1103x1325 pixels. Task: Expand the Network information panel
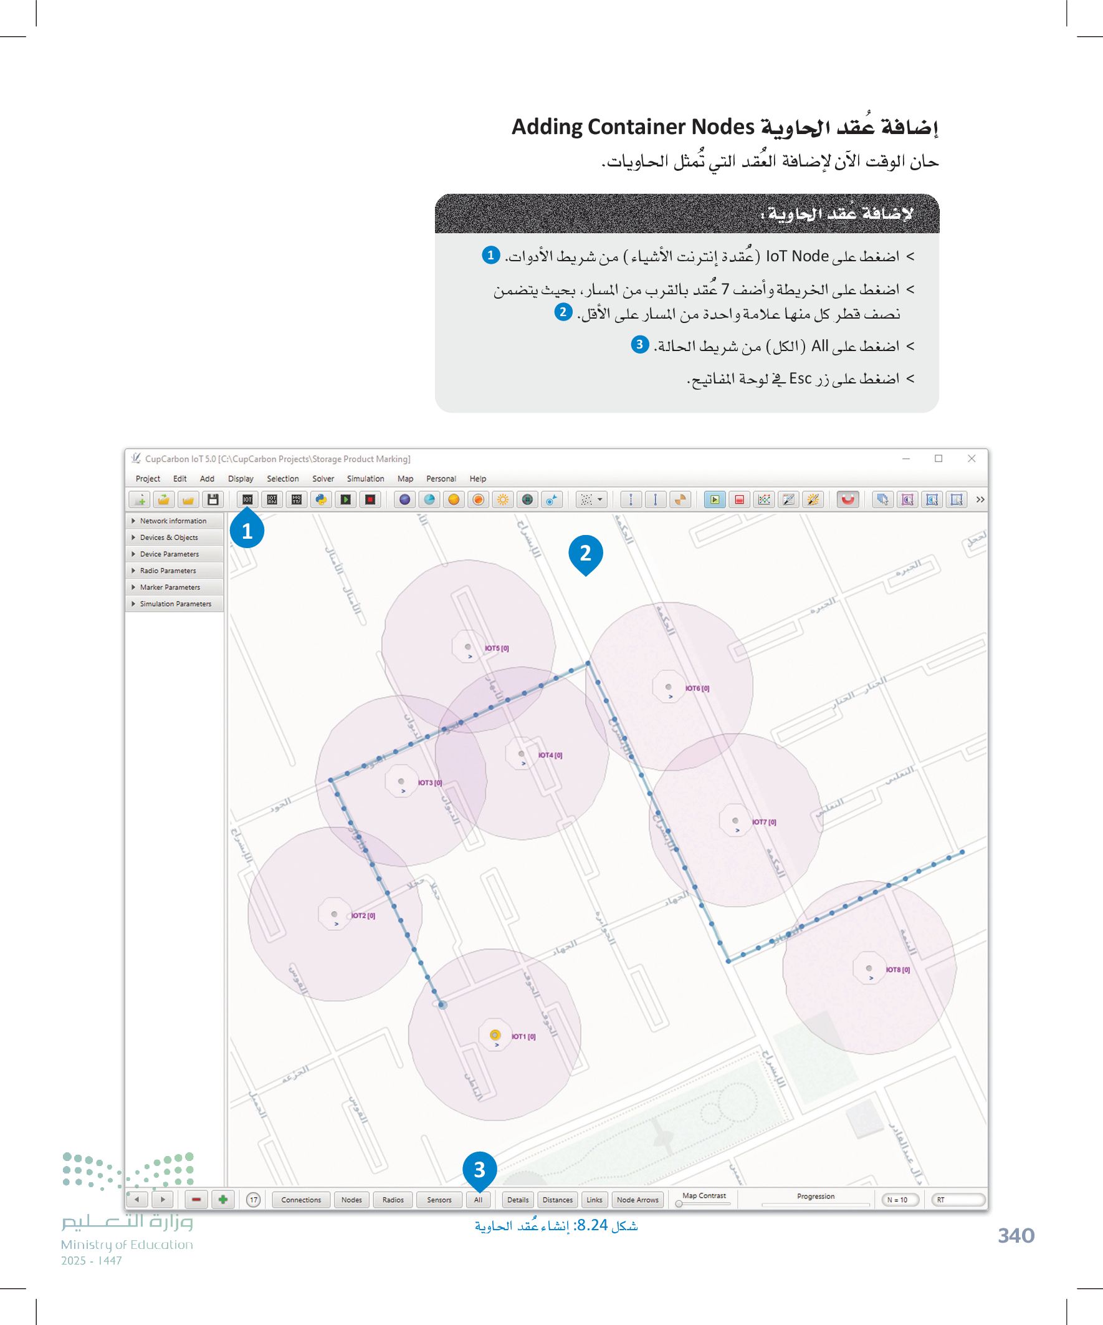click(x=173, y=521)
